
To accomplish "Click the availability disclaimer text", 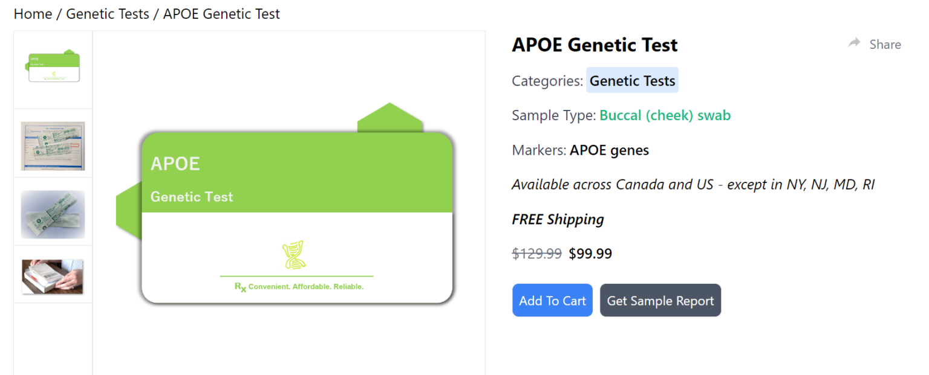I will tap(693, 184).
